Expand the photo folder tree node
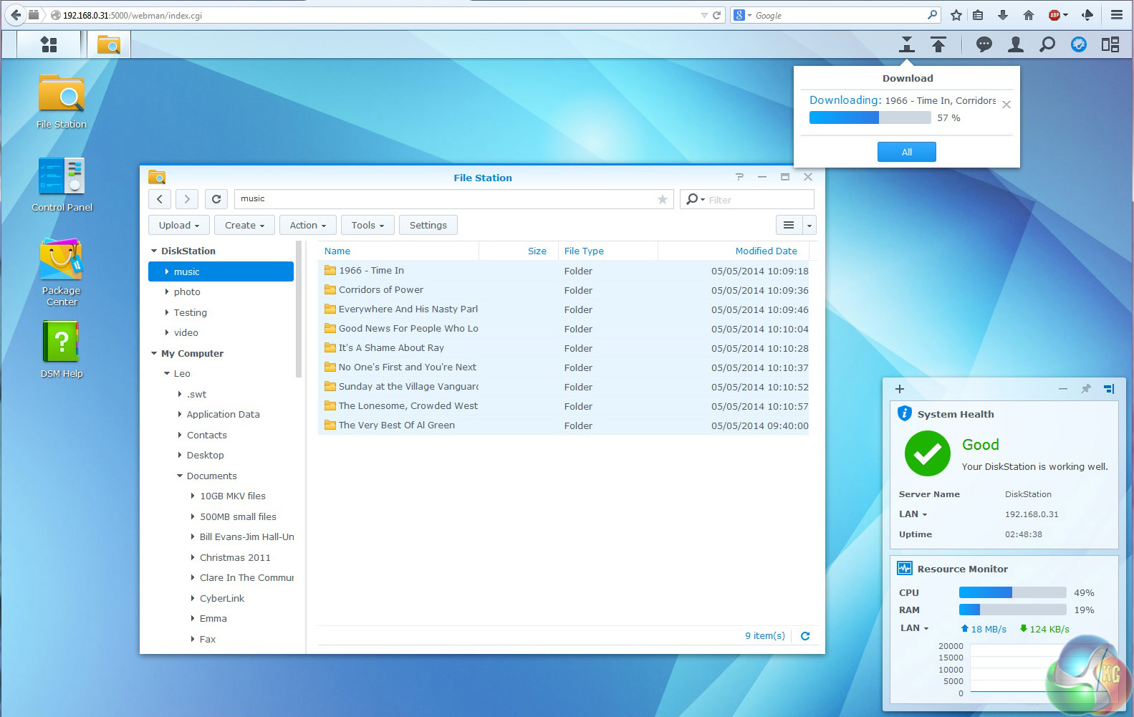The width and height of the screenshot is (1134, 717). click(167, 292)
